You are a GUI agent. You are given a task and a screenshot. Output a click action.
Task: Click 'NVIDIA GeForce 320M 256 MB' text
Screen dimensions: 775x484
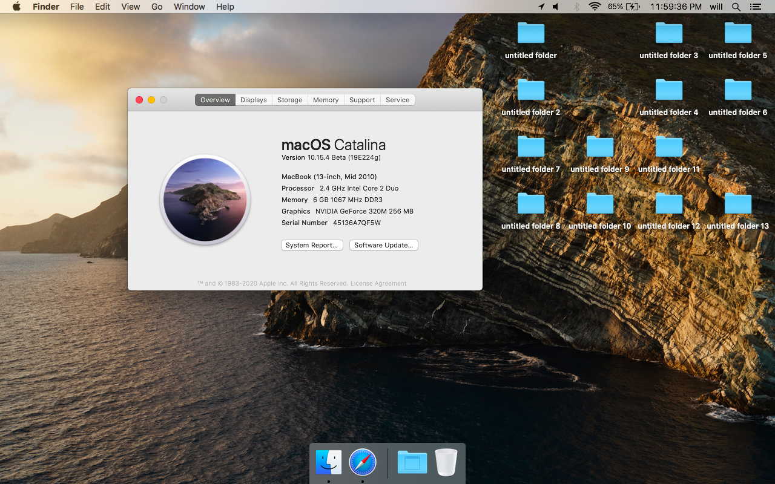(x=364, y=211)
